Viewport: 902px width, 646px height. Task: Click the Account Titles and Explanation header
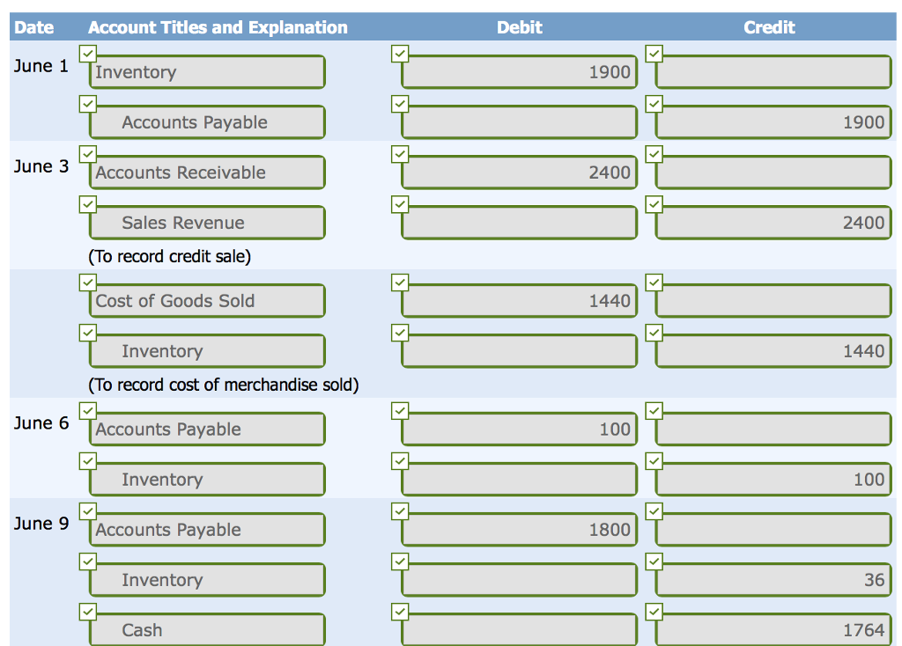coord(218,27)
